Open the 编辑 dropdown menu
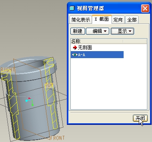The image size is (152, 142). [x=98, y=31]
